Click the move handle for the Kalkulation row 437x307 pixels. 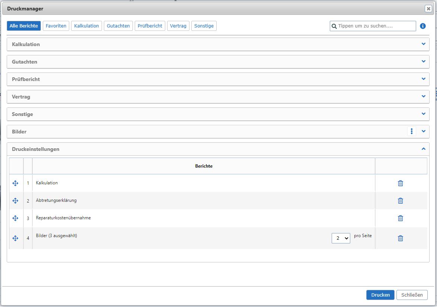(15, 183)
